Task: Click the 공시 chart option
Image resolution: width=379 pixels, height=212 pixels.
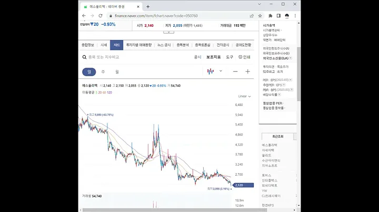Action: (197, 57)
